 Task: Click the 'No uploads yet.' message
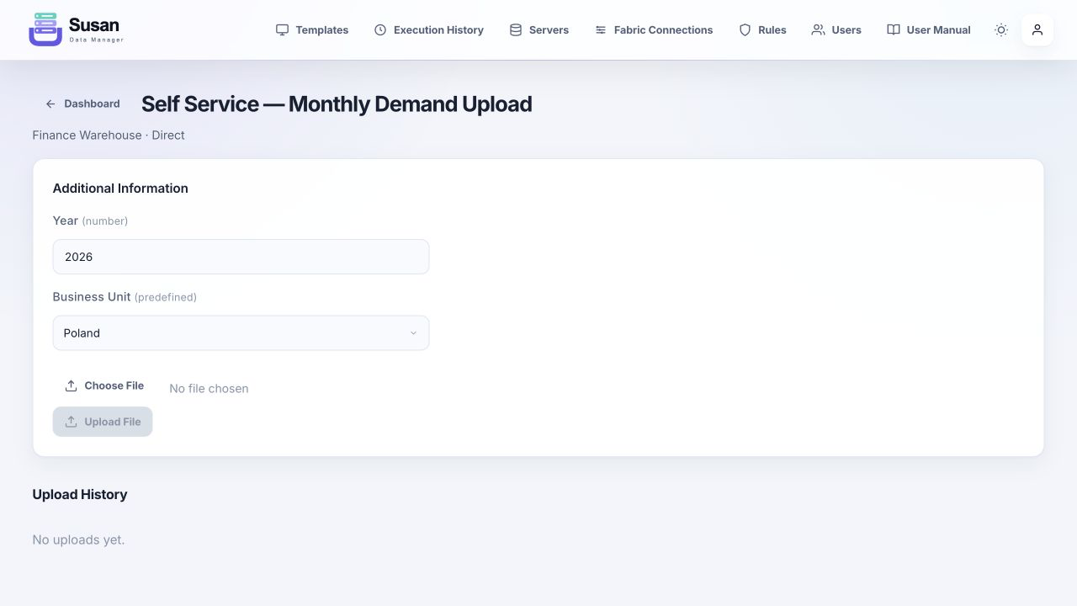coord(78,540)
